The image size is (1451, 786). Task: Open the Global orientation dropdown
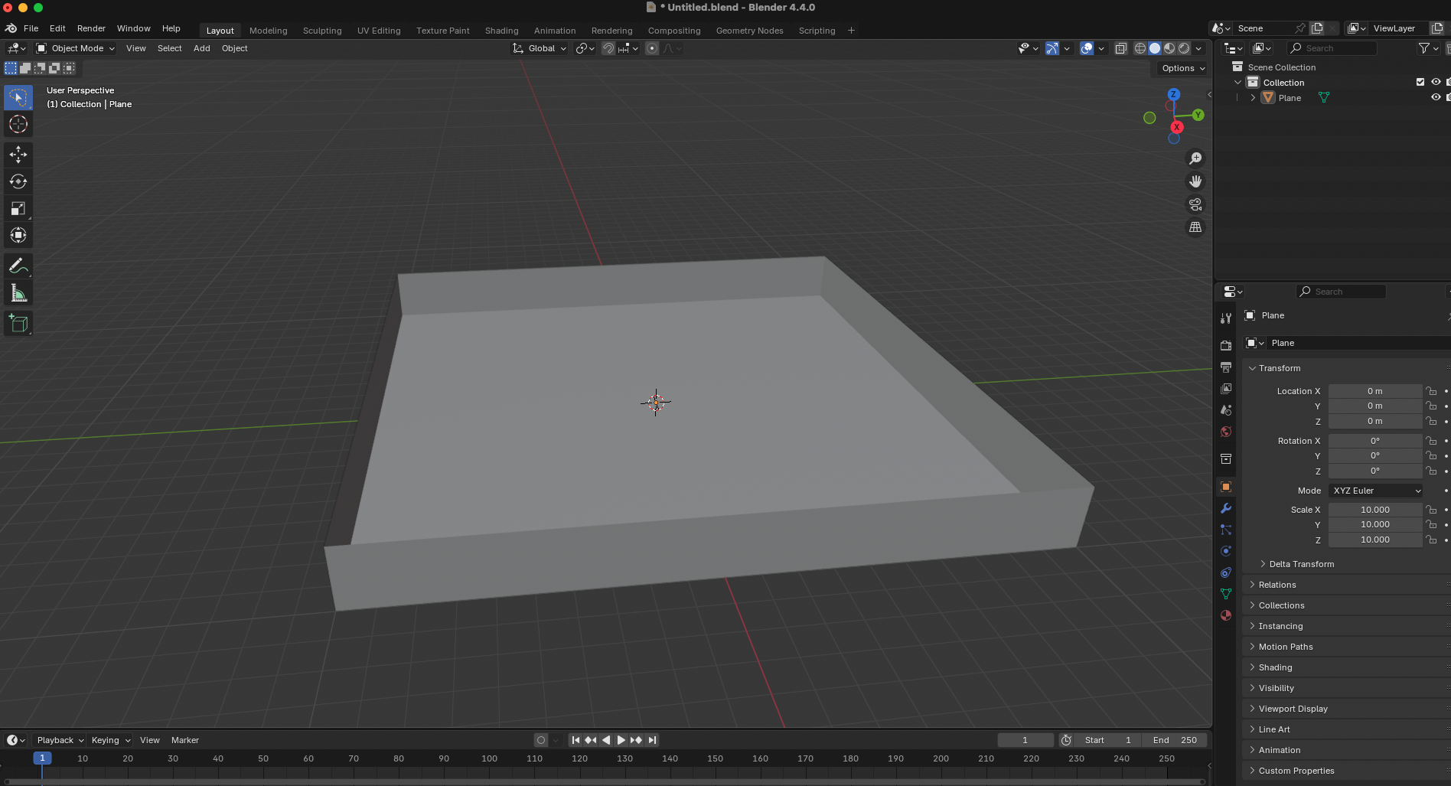(540, 48)
